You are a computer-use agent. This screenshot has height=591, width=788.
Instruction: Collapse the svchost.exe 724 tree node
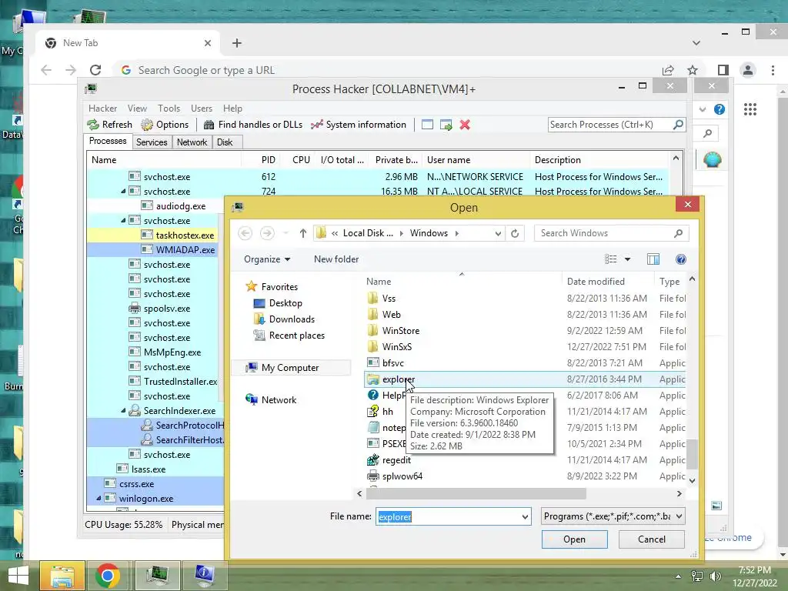click(x=124, y=192)
